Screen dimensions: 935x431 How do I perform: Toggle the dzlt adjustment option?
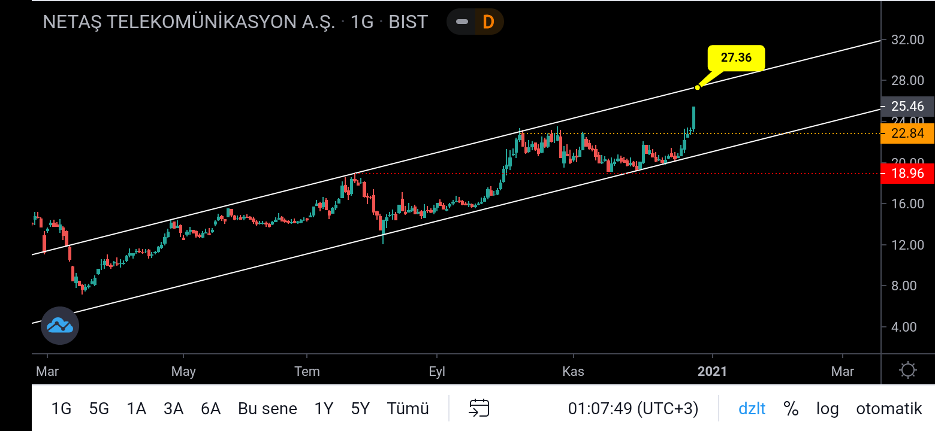[x=752, y=409]
